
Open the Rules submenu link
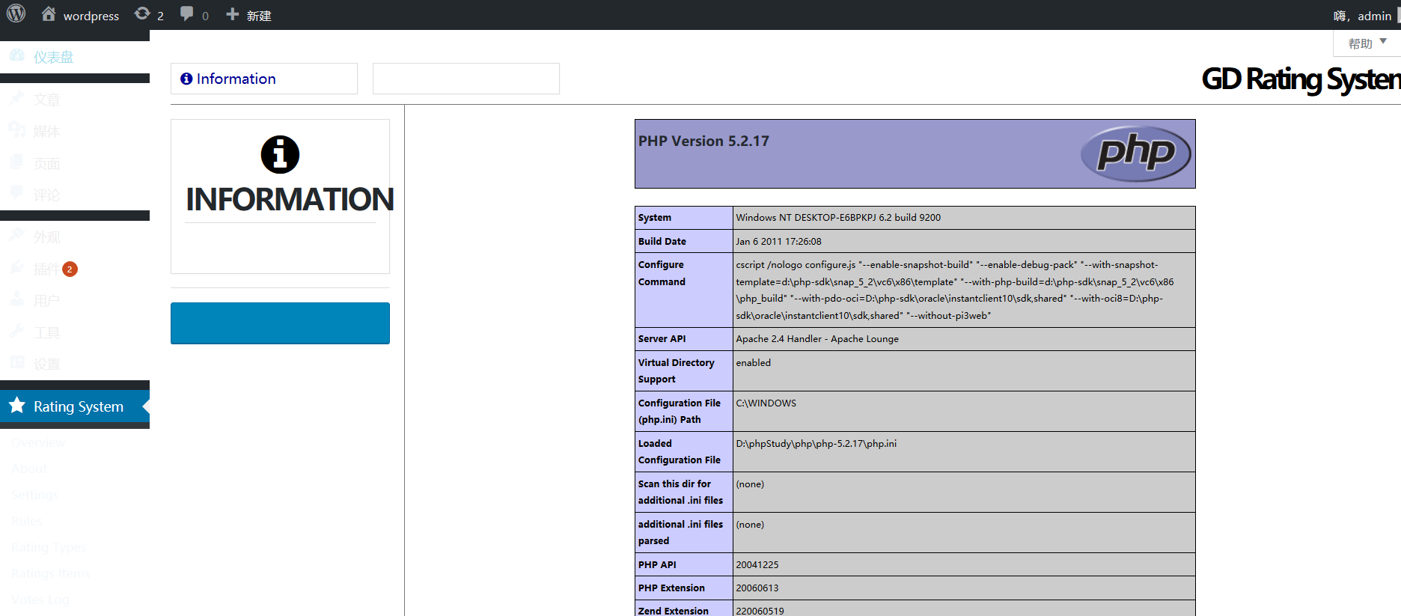point(27,521)
